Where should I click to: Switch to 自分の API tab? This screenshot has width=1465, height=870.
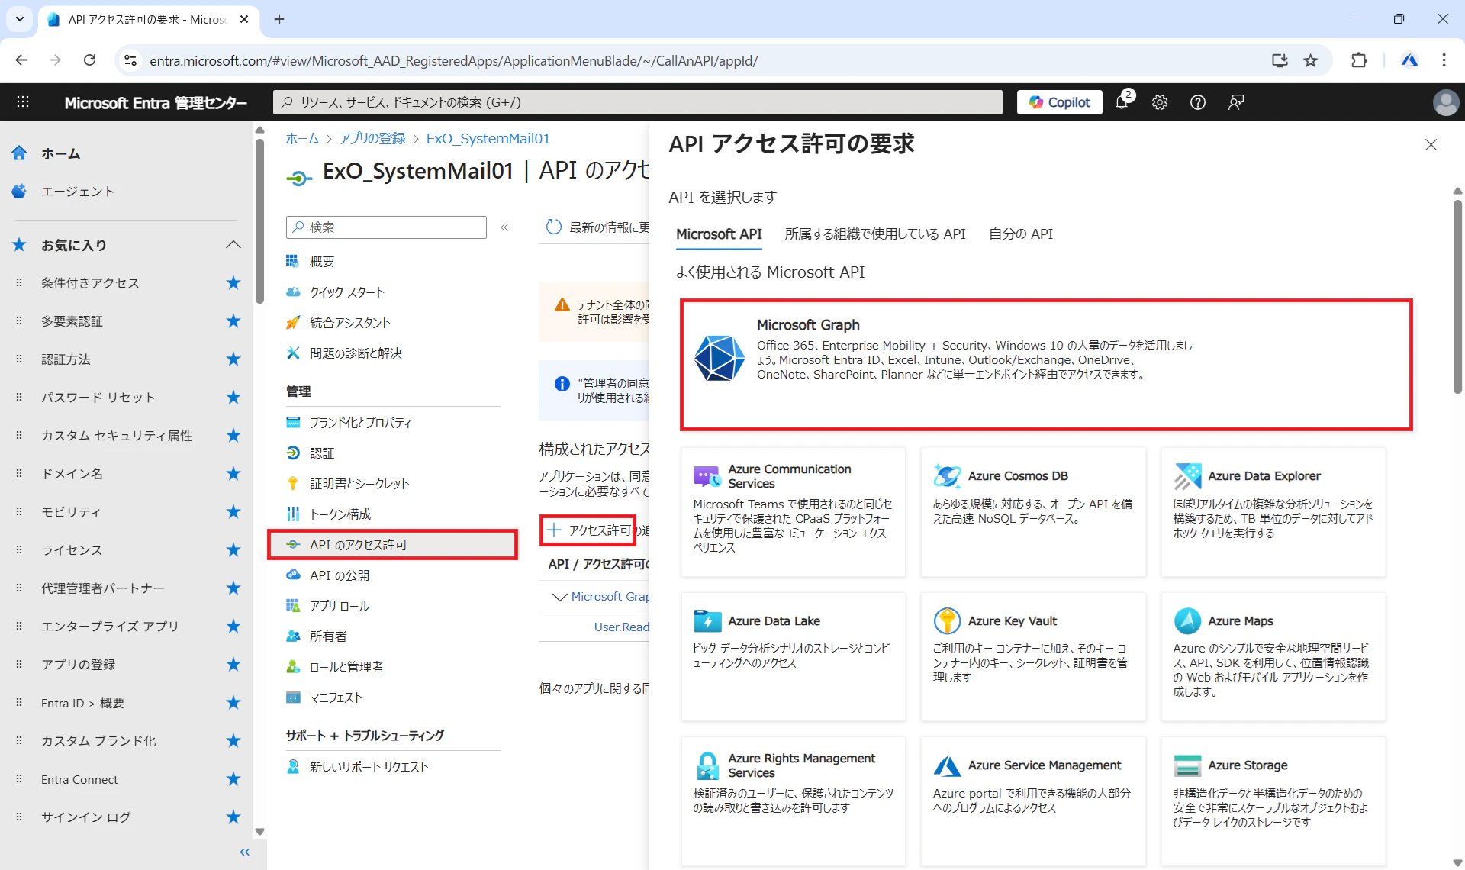tap(1020, 234)
